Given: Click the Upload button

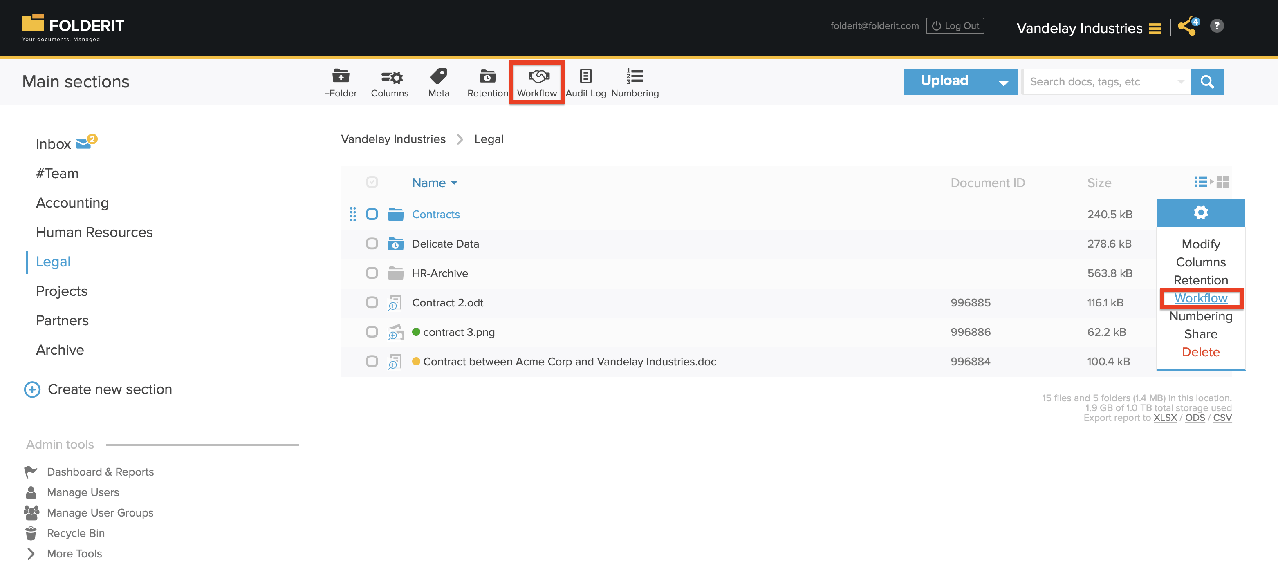Looking at the screenshot, I should [946, 82].
